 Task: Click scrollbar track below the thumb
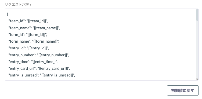[x=197, y=50]
